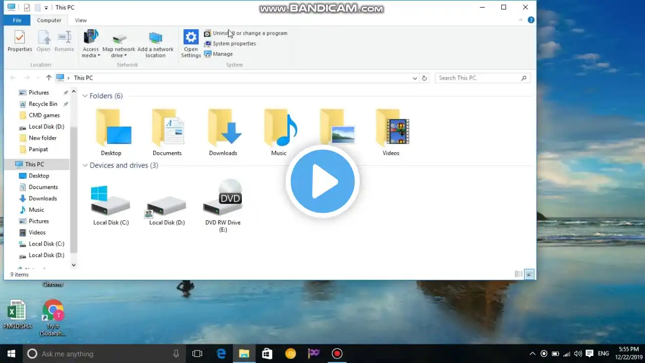The image size is (645, 363).
Task: Open PMGDISHA Excel desktop shortcut
Action: (x=18, y=315)
